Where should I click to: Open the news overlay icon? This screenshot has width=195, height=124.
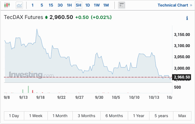click(122, 5)
